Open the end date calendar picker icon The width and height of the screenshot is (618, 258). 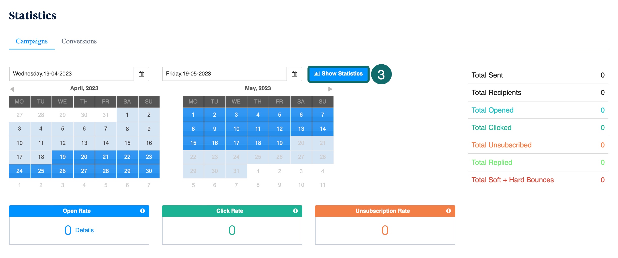[294, 74]
